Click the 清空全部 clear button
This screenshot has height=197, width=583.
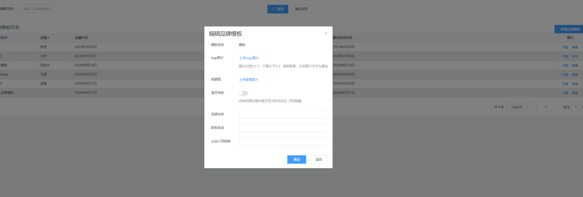click(301, 9)
